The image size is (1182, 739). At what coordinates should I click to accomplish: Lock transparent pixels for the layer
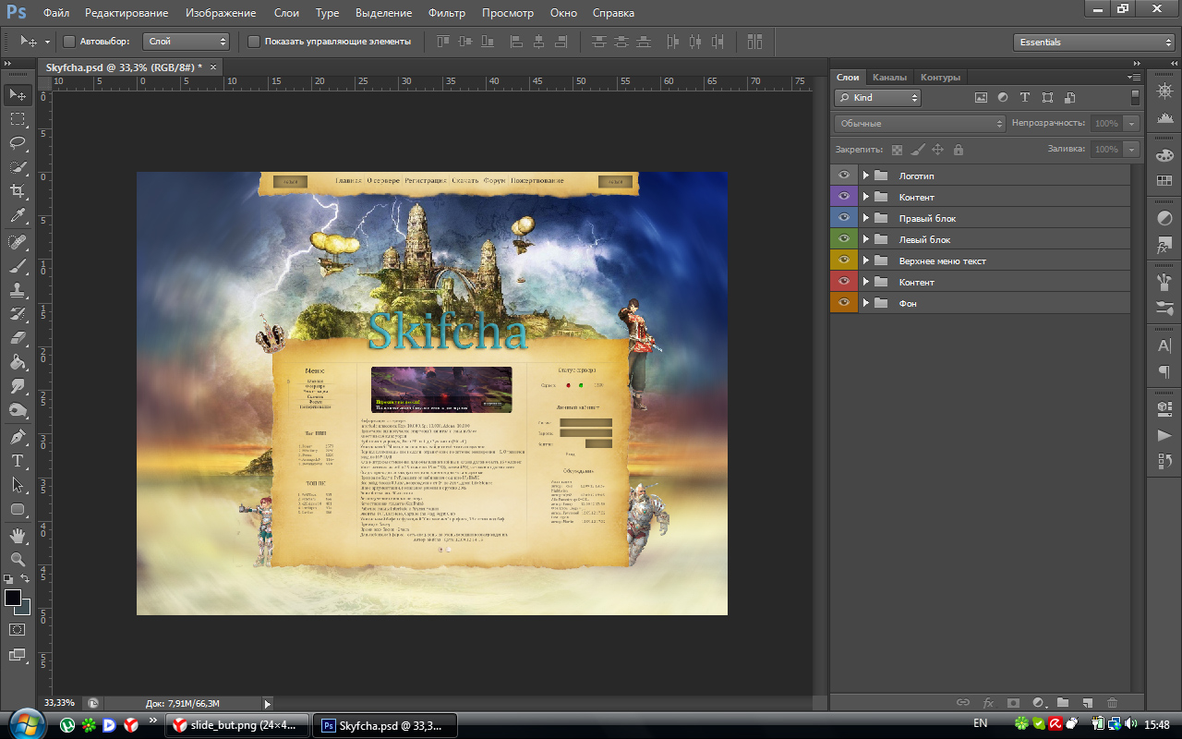[897, 150]
